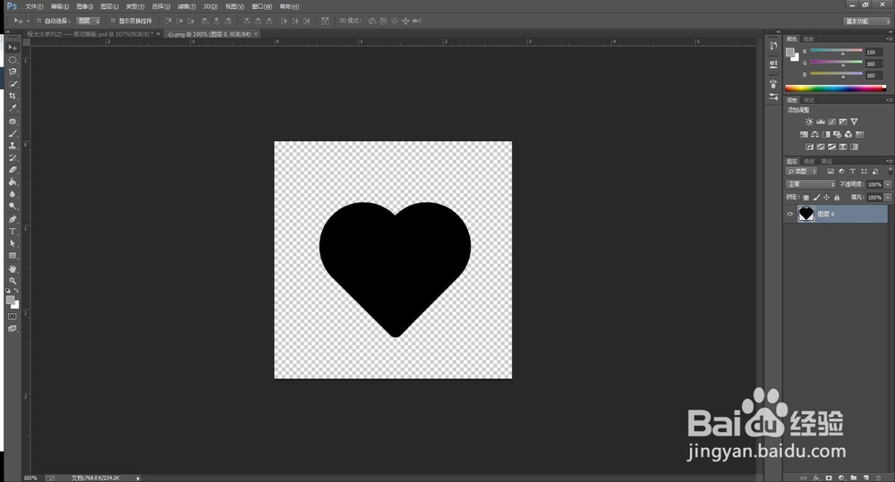Select the Eraser tool
Screen dimensions: 895x482
(13, 169)
